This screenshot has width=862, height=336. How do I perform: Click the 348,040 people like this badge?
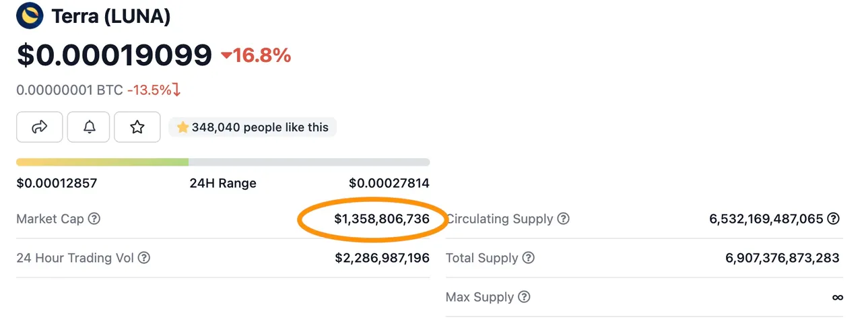point(253,127)
